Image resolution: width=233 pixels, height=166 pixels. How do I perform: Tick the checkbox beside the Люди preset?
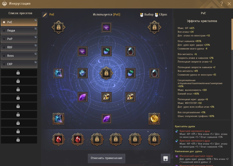pyautogui.click(x=4, y=31)
